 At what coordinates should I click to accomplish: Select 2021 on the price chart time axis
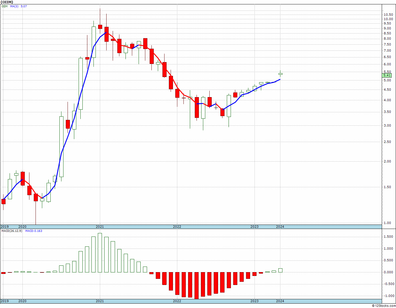click(x=100, y=227)
